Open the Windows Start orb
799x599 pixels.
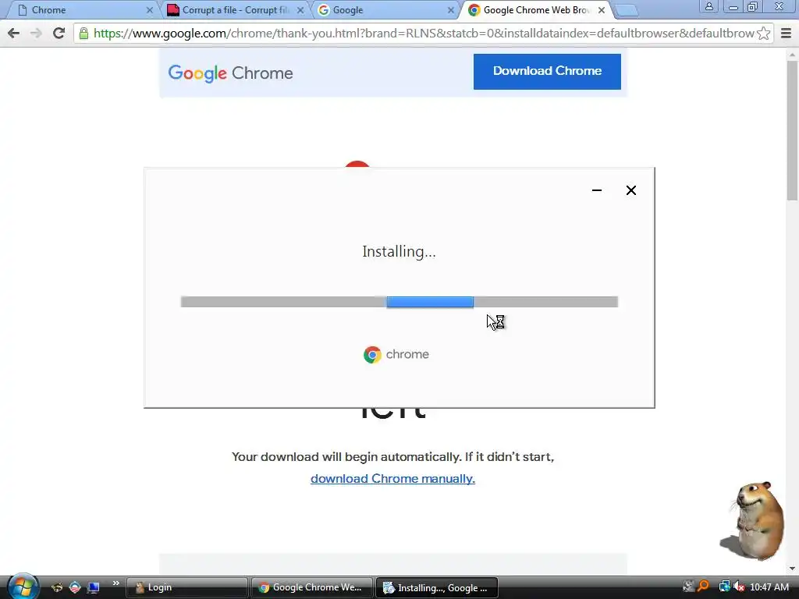(22, 587)
